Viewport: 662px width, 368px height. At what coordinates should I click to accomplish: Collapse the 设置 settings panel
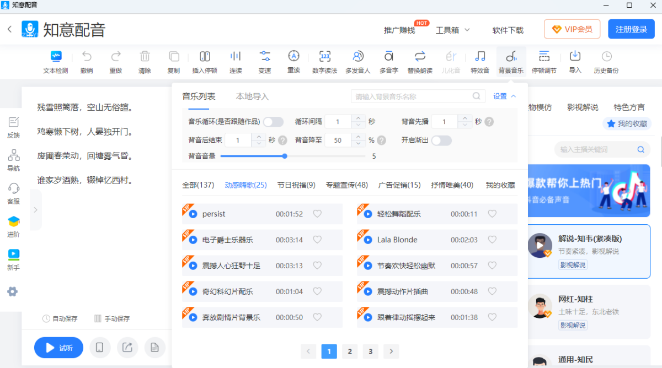point(504,96)
